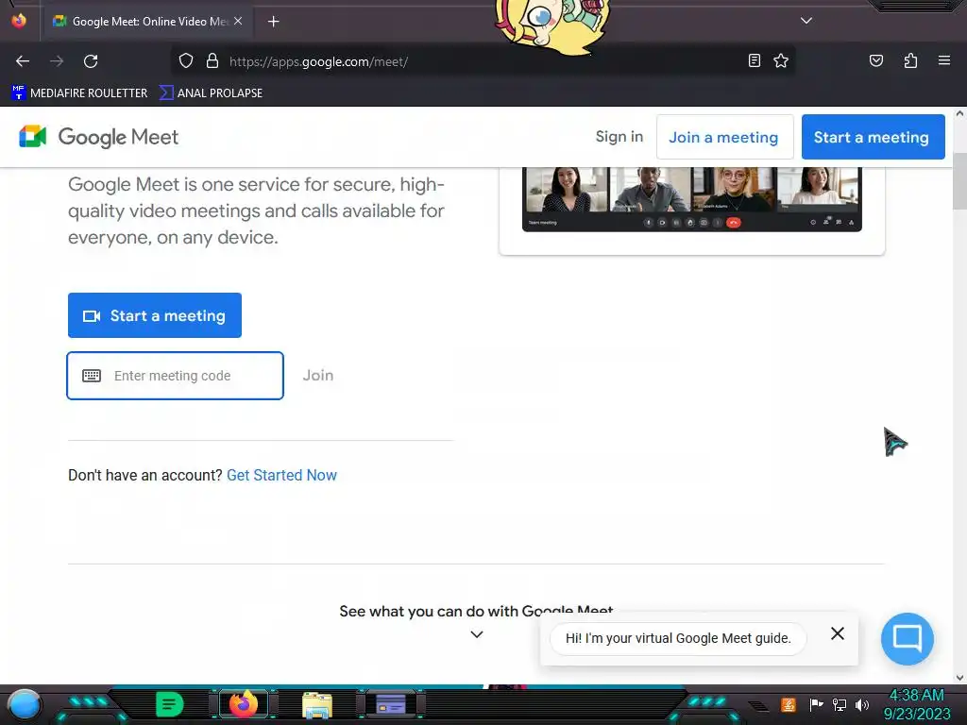Screen dimensions: 967x725
Task: Go back using the browser back arrow
Action: (23, 61)
